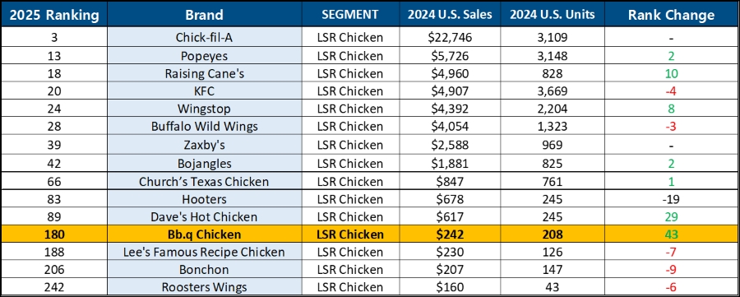Click the 2025 Ranking column header
This screenshot has width=740, height=297.
pyautogui.click(x=54, y=15)
